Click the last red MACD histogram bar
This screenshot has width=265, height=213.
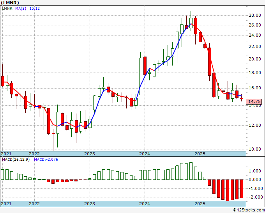pyautogui.click(x=242, y=189)
